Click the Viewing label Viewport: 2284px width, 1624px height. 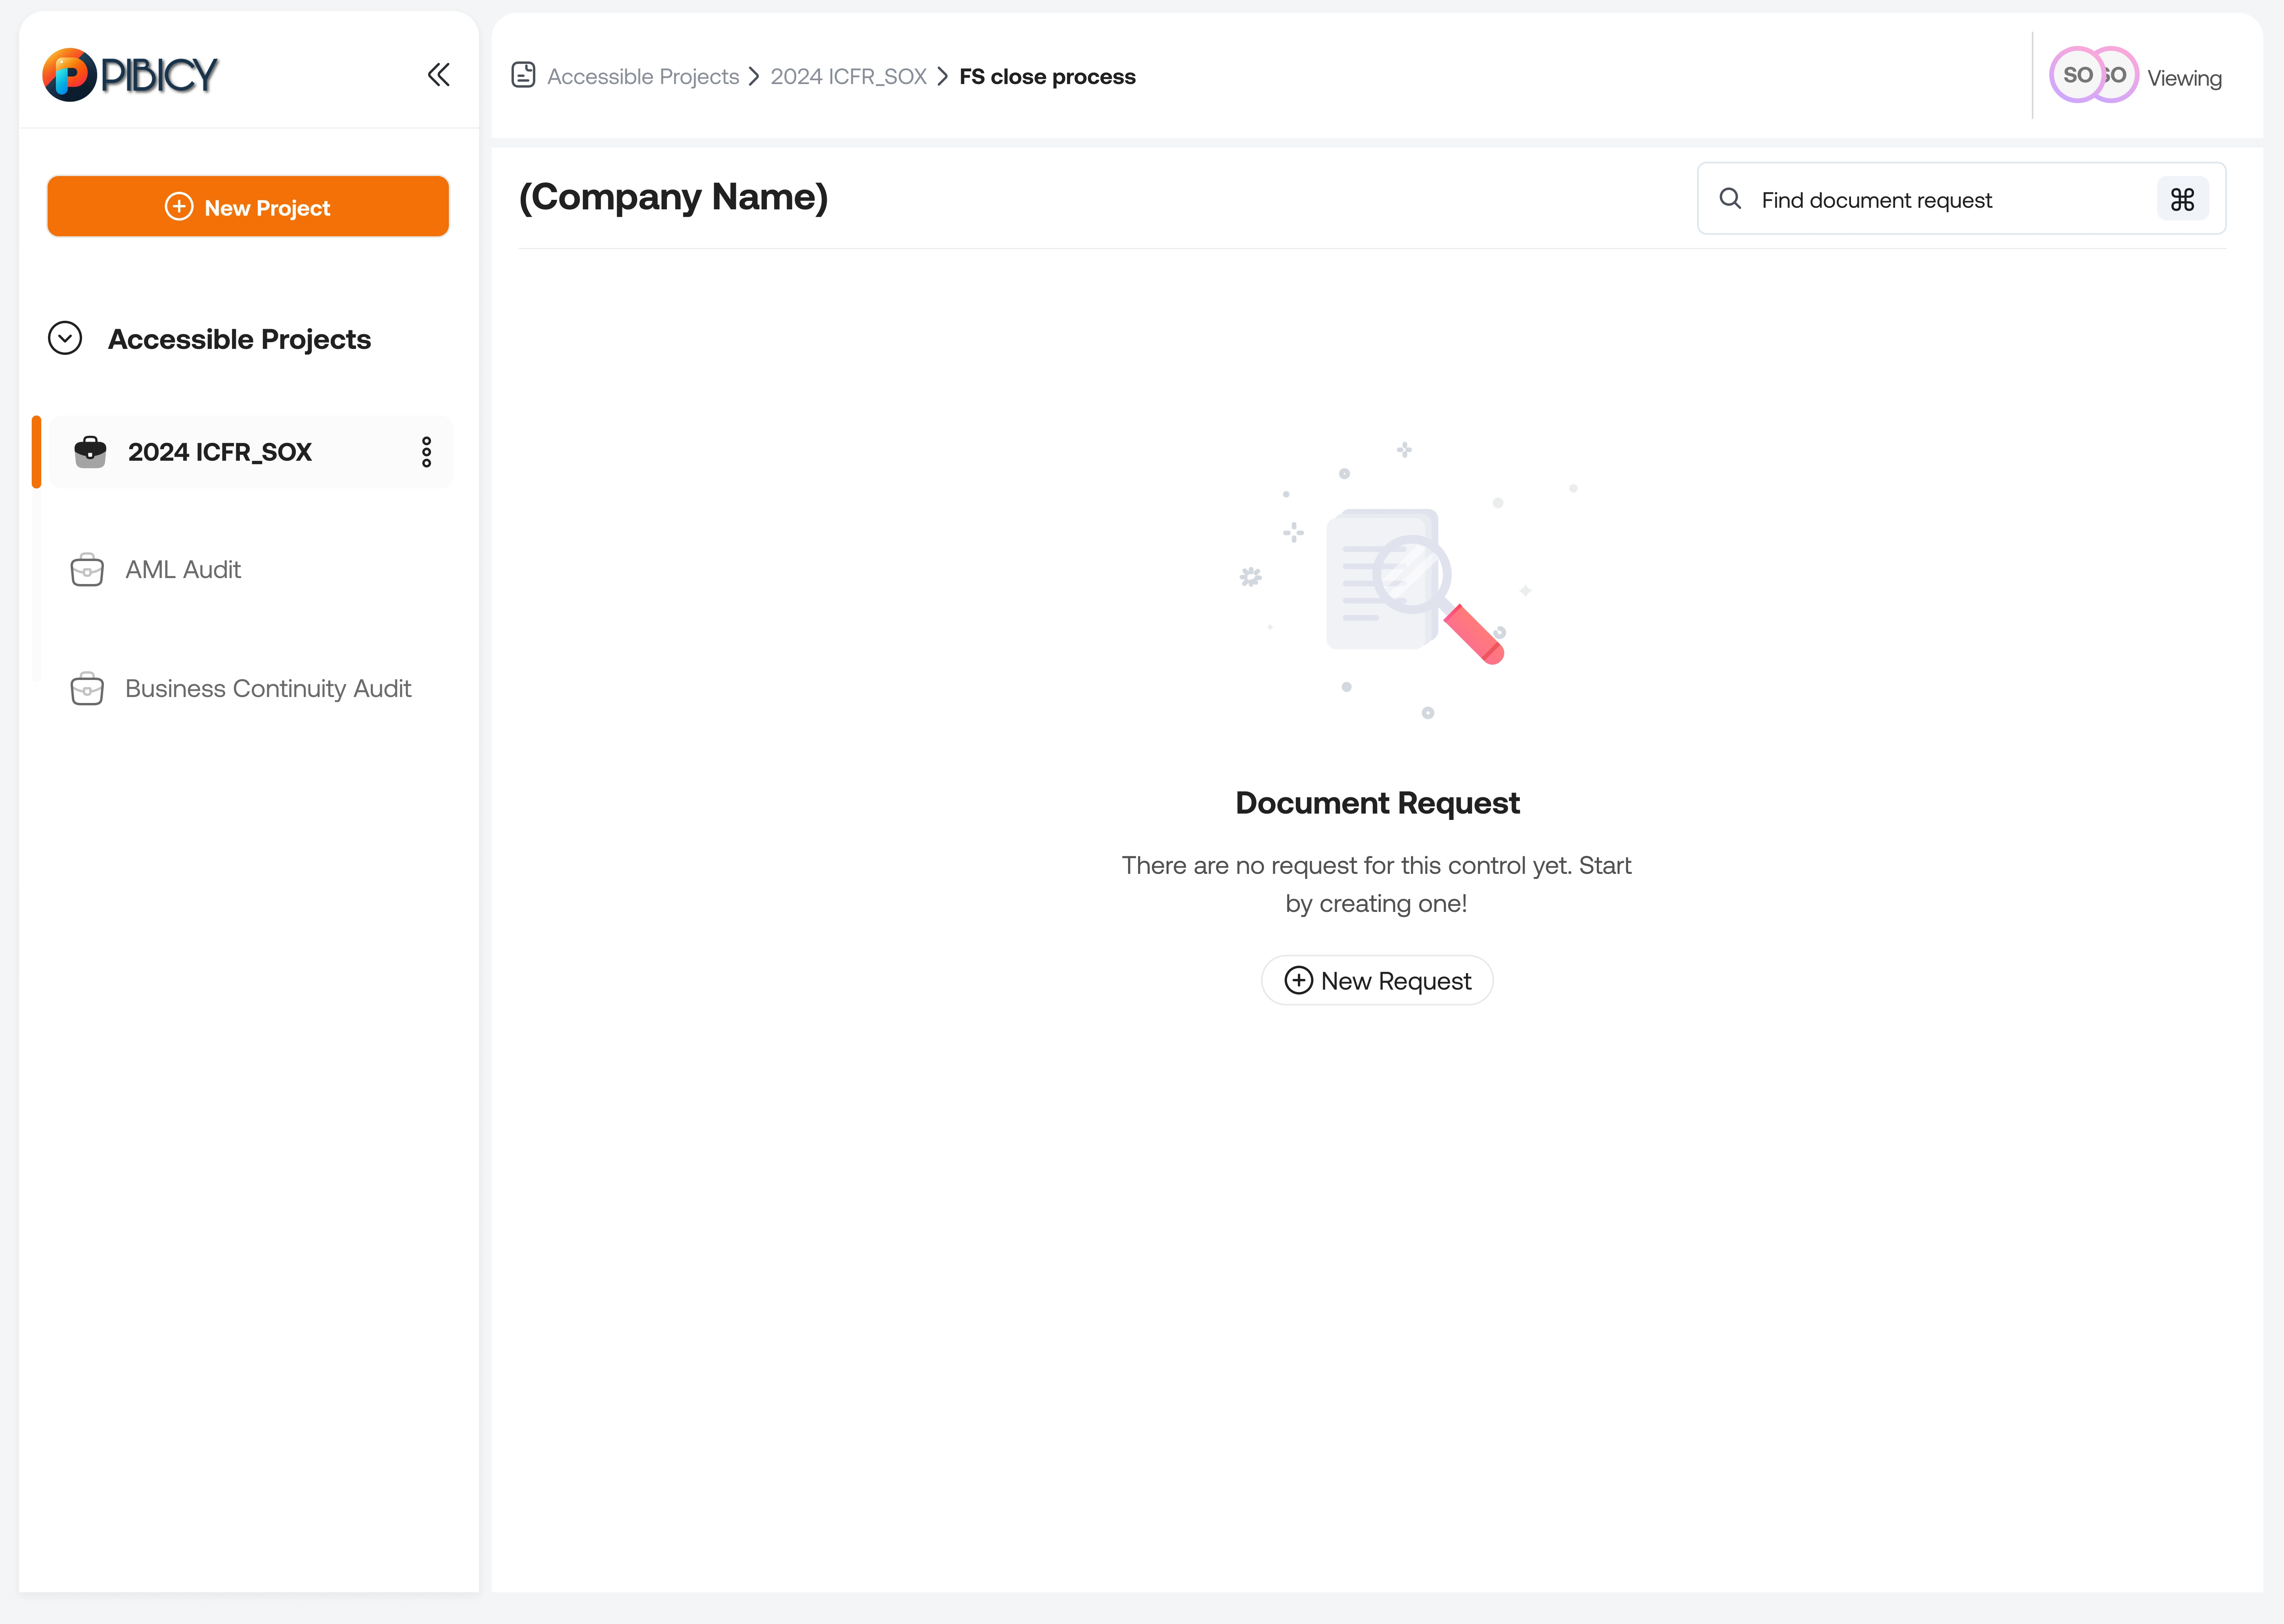(x=2184, y=78)
